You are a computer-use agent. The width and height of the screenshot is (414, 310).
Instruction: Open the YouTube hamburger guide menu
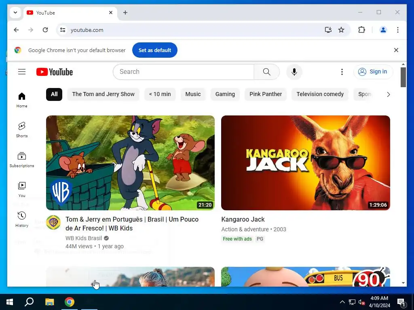(22, 72)
